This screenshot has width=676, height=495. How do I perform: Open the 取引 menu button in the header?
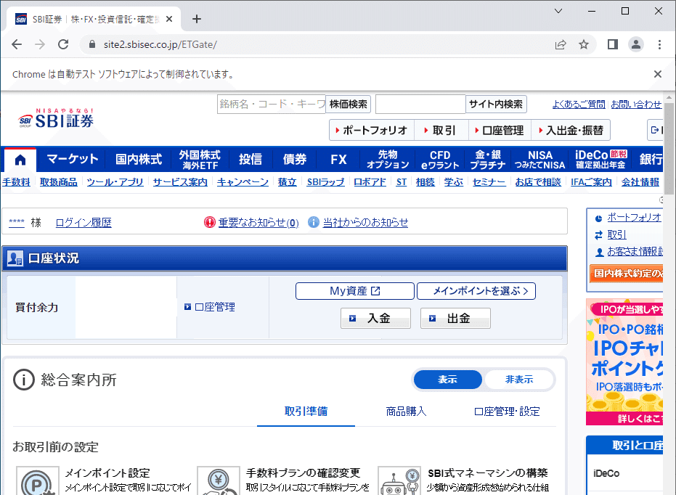[x=441, y=130]
